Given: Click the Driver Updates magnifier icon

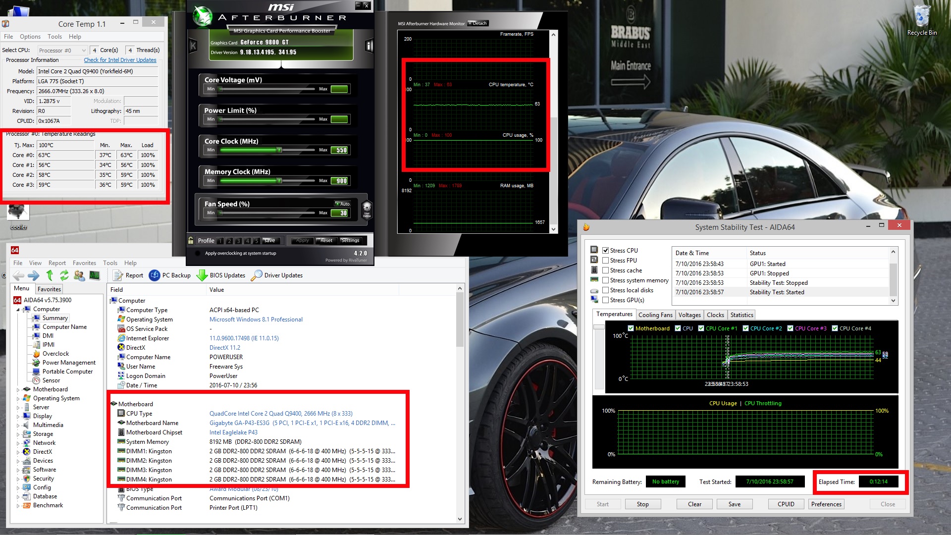Looking at the screenshot, I should tap(257, 275).
